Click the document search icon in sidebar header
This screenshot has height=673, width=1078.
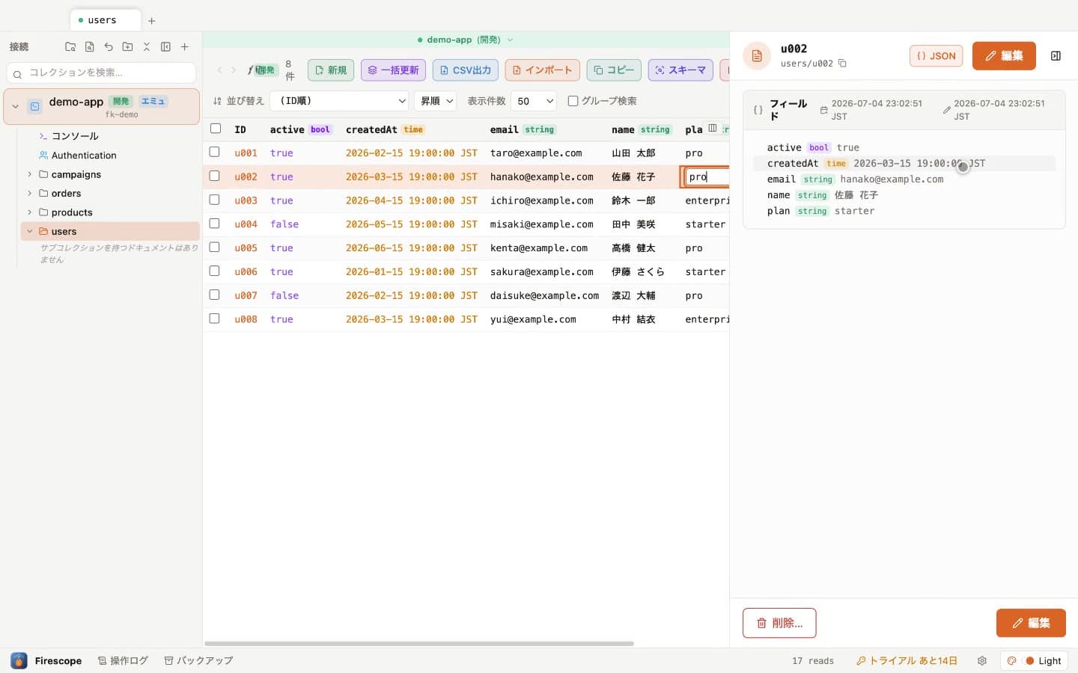coord(89,46)
